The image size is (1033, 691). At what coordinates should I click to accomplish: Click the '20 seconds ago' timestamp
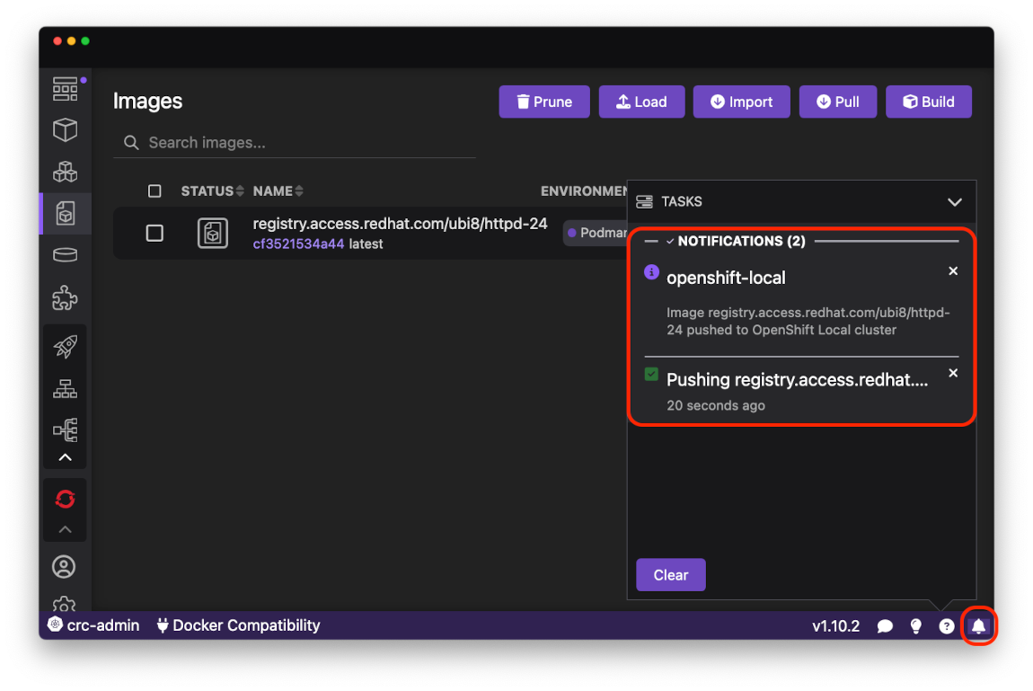coord(715,406)
